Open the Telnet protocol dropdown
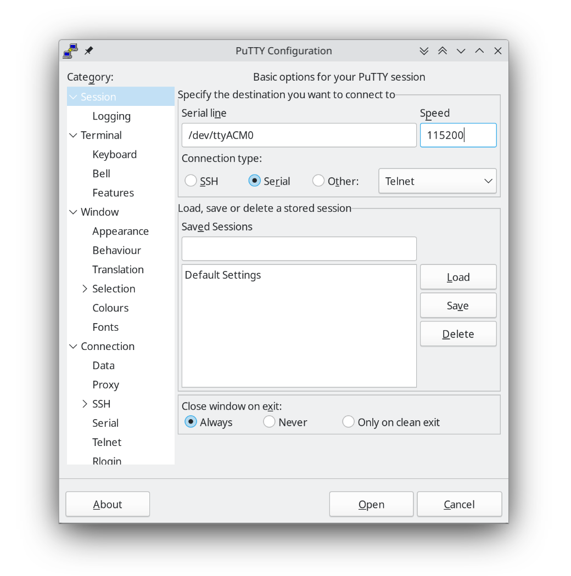The image size is (571, 576). point(437,181)
